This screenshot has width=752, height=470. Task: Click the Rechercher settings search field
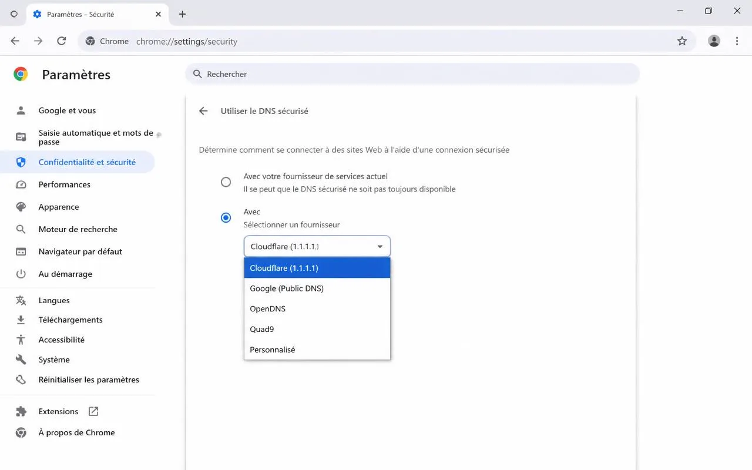click(x=412, y=74)
